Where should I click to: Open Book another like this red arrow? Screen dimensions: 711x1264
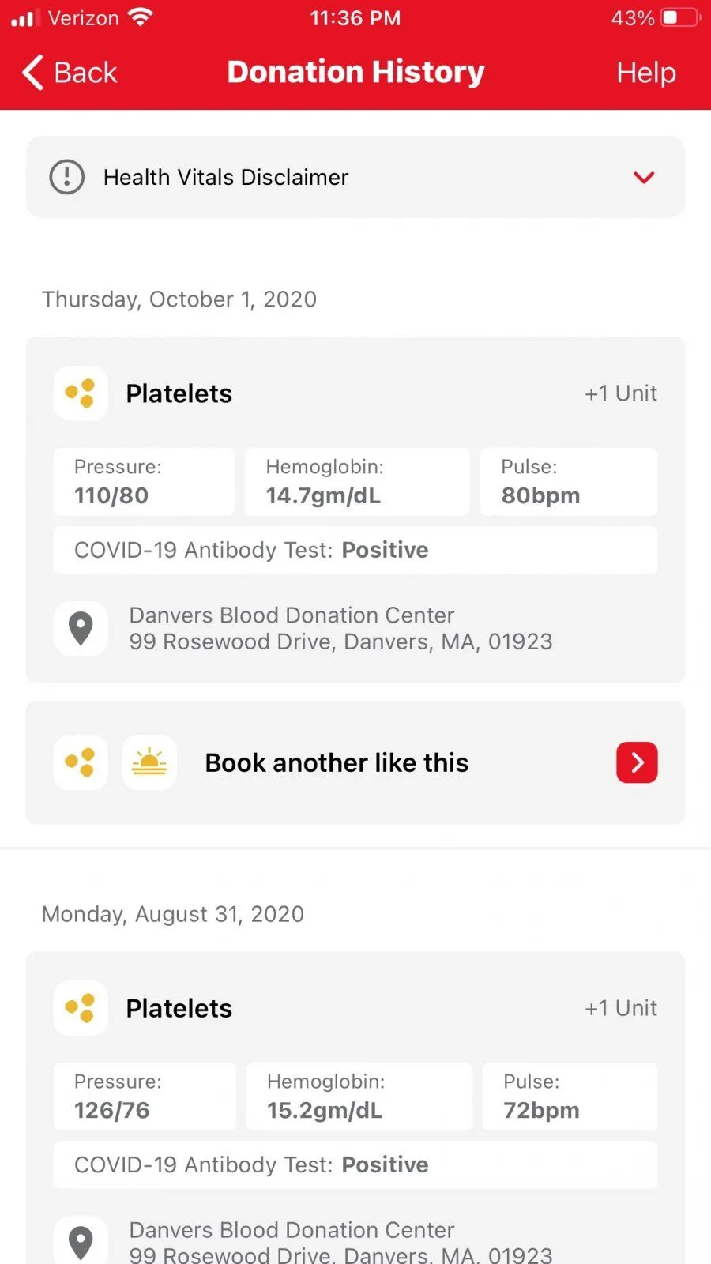coord(637,762)
